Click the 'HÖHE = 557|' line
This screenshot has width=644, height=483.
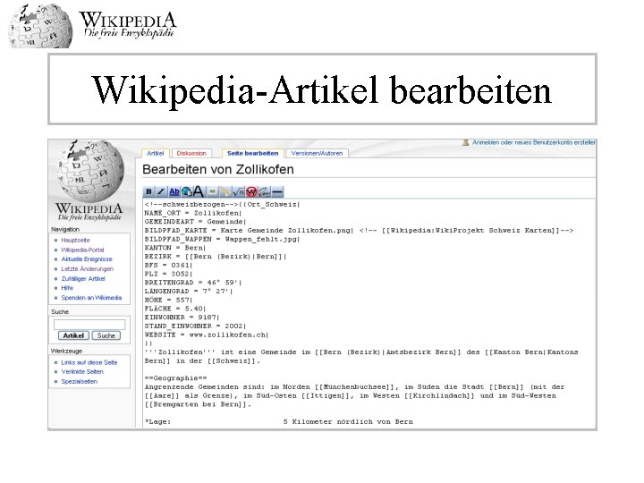click(168, 300)
